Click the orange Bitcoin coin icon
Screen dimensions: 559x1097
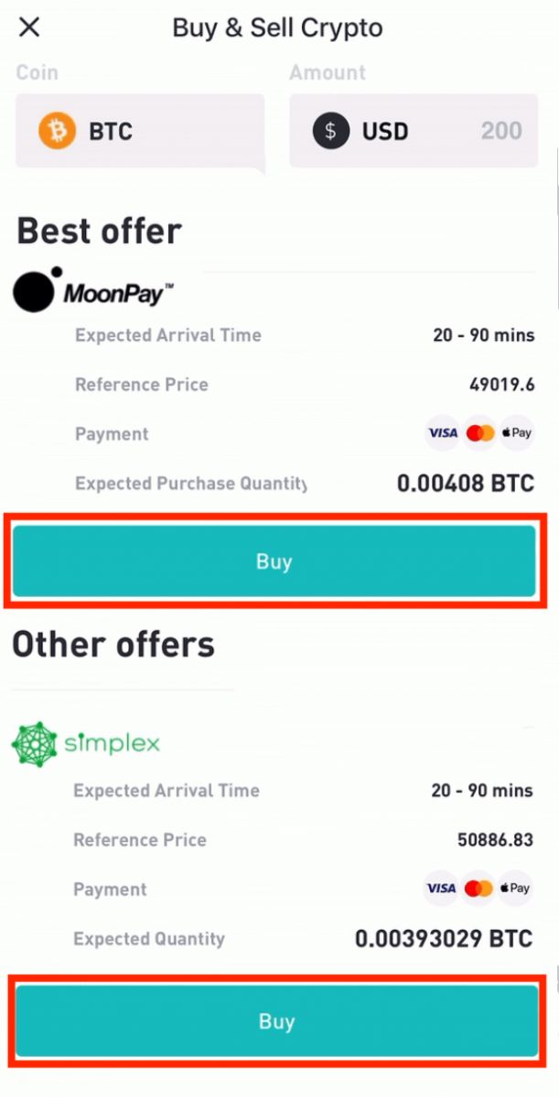[x=57, y=132]
